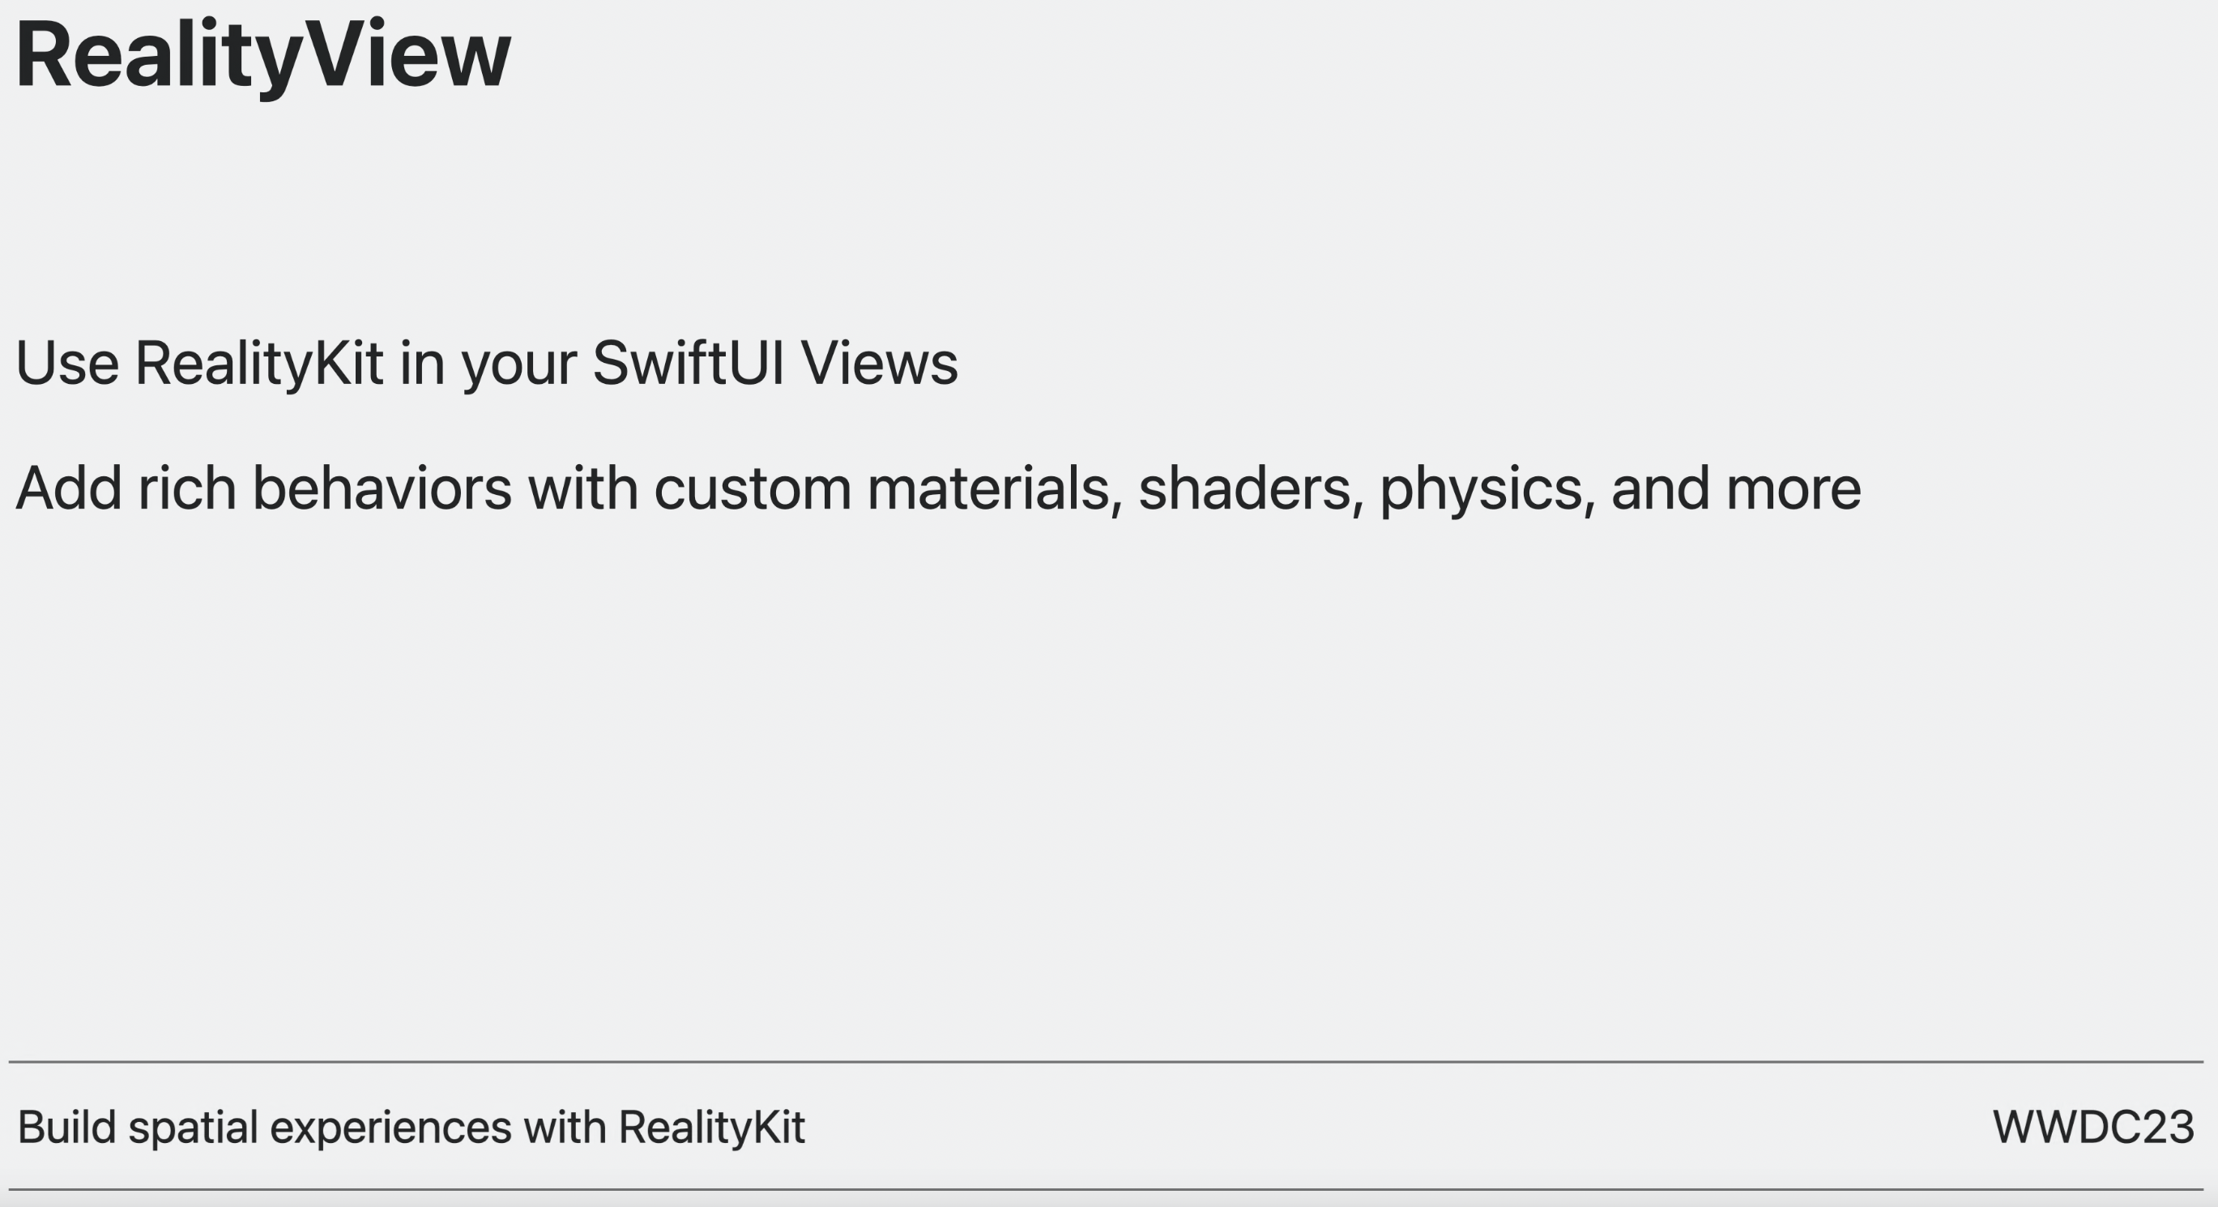Click the word 'behaviors' in the second bullet
The image size is (2218, 1207).
(382, 488)
